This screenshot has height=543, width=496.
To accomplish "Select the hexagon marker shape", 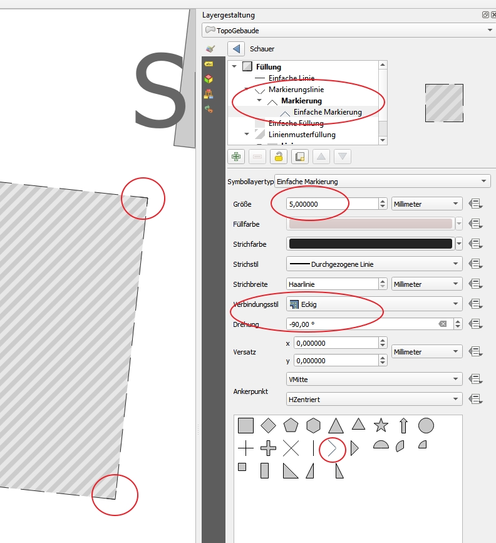I will click(x=313, y=425).
